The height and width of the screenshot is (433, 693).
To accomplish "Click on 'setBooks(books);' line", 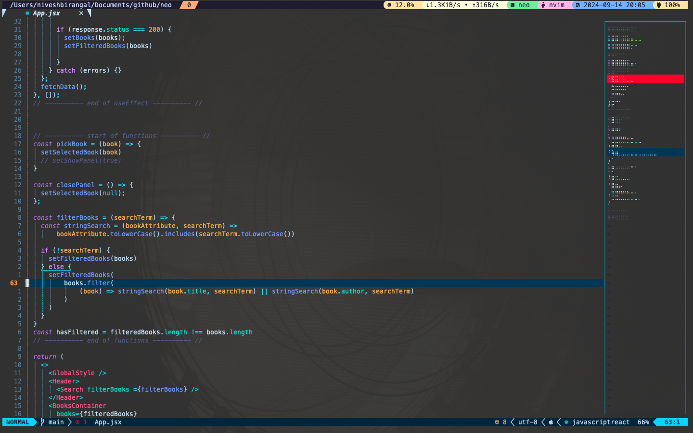I will [95, 38].
